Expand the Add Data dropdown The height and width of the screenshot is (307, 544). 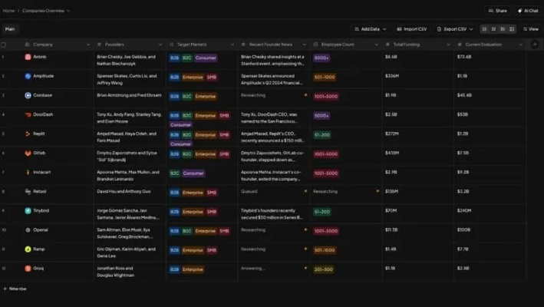371,29
